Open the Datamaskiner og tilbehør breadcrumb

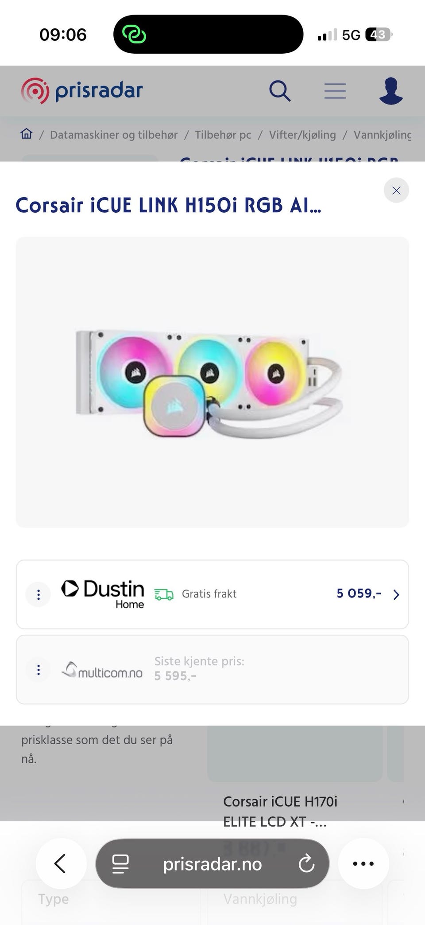tap(114, 135)
